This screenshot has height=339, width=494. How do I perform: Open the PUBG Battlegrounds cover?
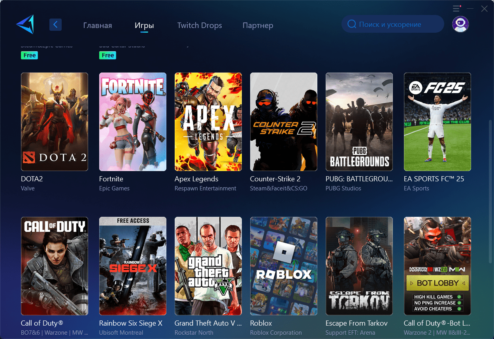coord(359,122)
